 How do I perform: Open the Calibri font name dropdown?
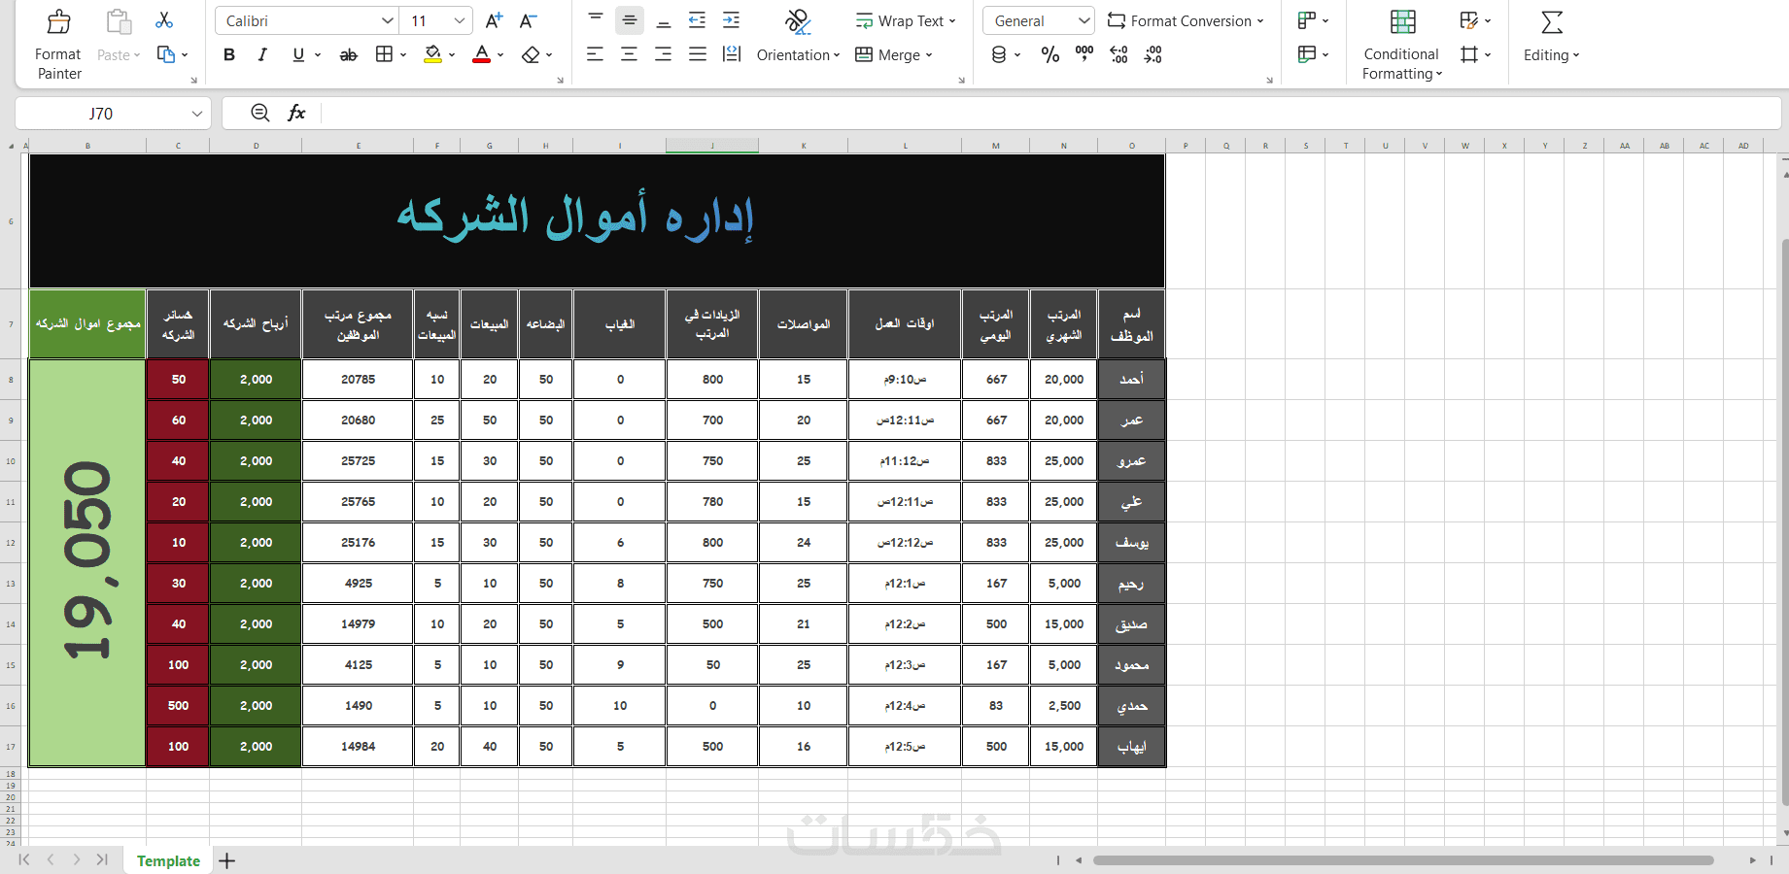pyautogui.click(x=388, y=20)
